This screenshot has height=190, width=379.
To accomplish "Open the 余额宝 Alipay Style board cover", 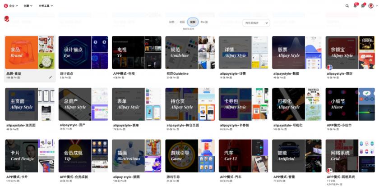I will [350, 53].
